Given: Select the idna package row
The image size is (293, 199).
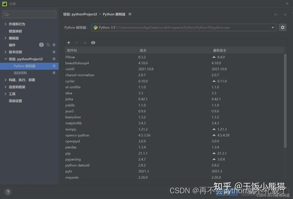Looking at the screenshot, I should pos(174,93).
